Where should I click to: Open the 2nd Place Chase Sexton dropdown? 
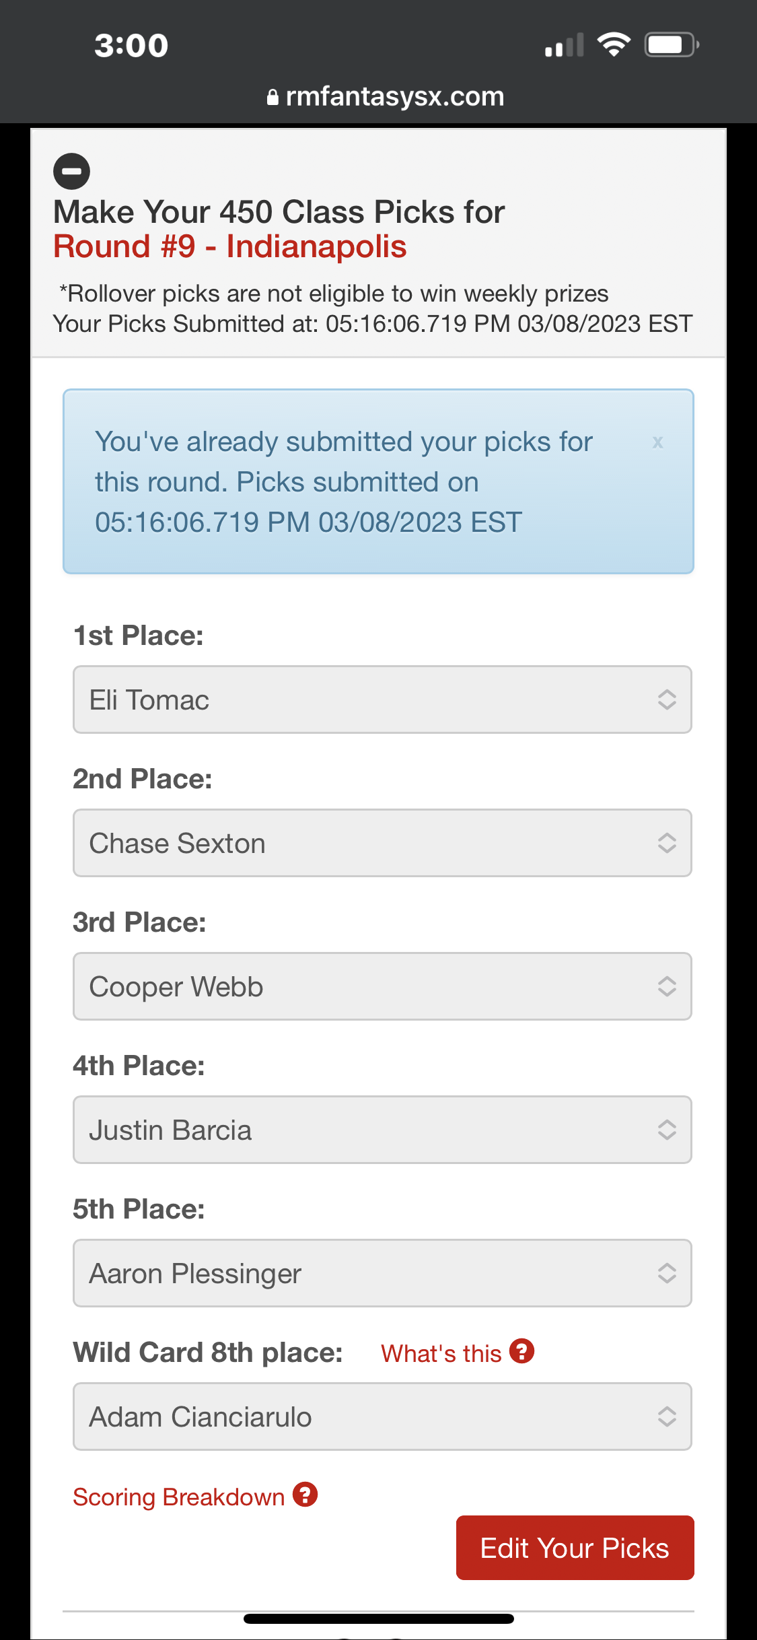tap(382, 843)
